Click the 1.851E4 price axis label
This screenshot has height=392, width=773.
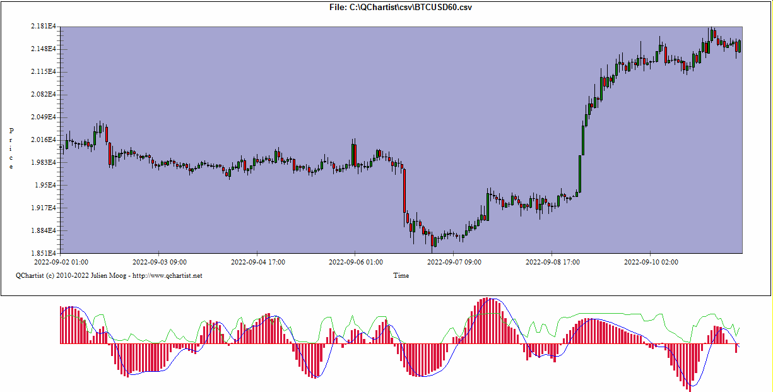click(x=43, y=253)
